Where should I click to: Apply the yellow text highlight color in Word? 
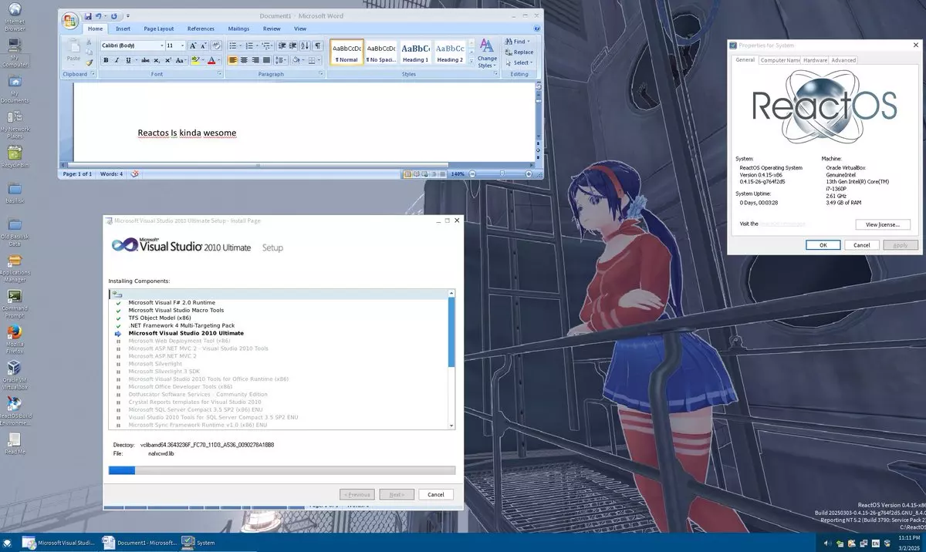coord(195,60)
